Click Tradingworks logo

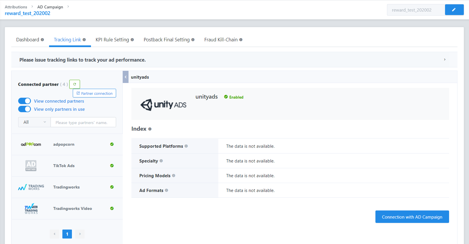click(31, 187)
